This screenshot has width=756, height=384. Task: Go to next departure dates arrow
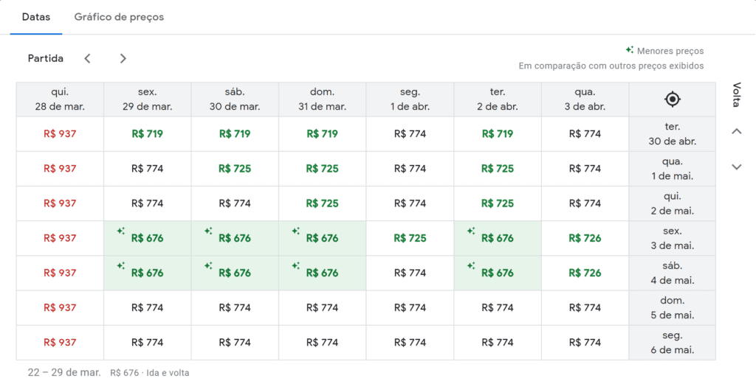pyautogui.click(x=123, y=58)
